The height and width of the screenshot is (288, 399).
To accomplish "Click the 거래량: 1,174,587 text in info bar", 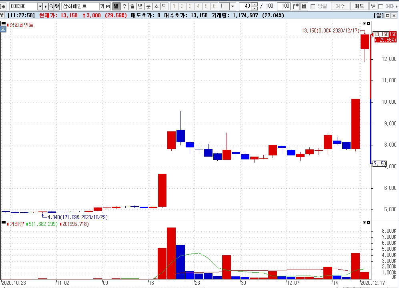I will pos(235,16).
